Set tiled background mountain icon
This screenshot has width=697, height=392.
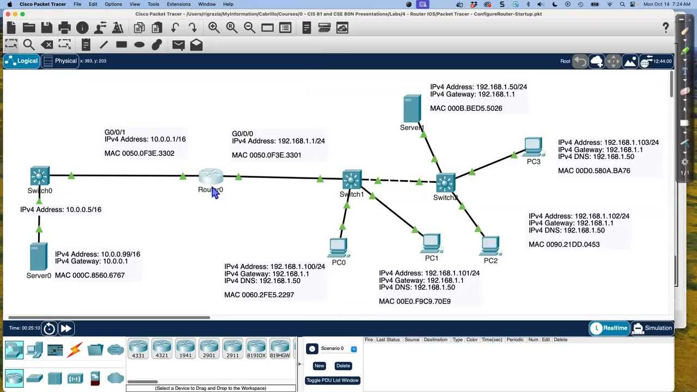629,61
